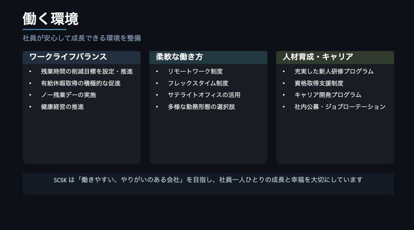Click the 充実した新人研修プログラム bullet text
The image size is (414, 230).
(x=334, y=71)
